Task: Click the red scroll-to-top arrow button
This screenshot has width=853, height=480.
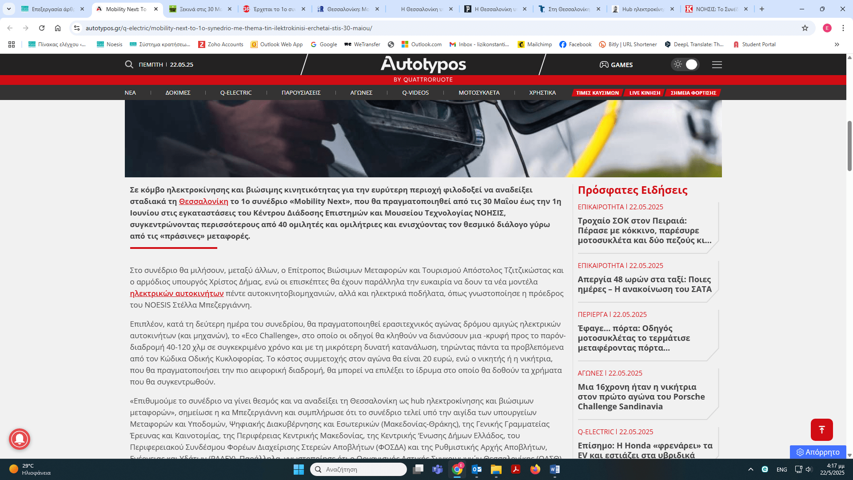Action: click(821, 430)
